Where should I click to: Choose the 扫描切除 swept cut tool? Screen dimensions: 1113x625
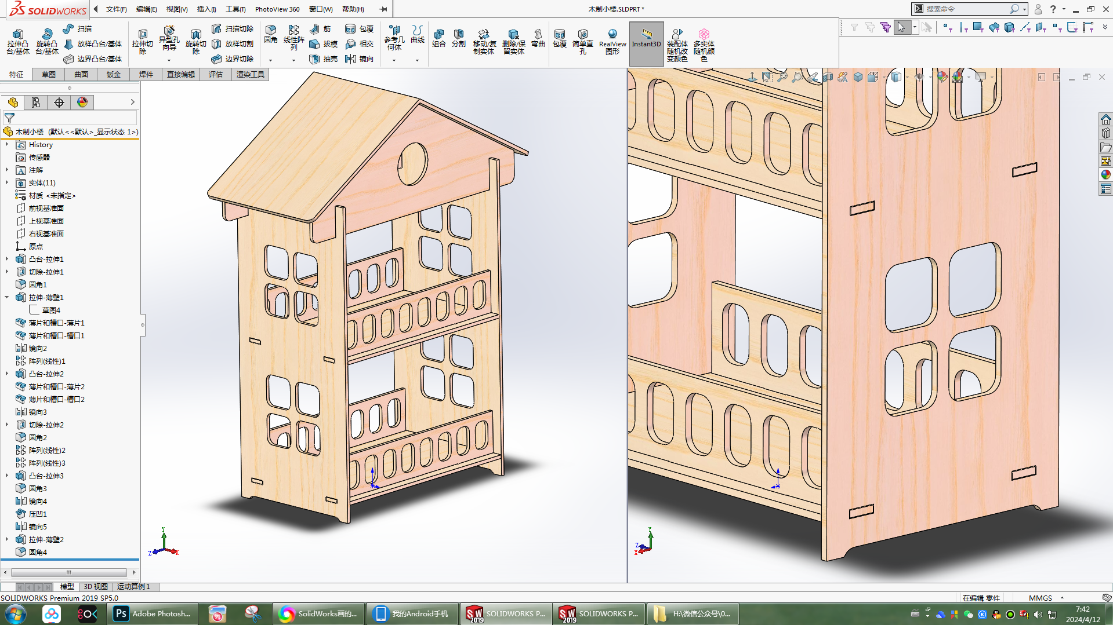233,28
